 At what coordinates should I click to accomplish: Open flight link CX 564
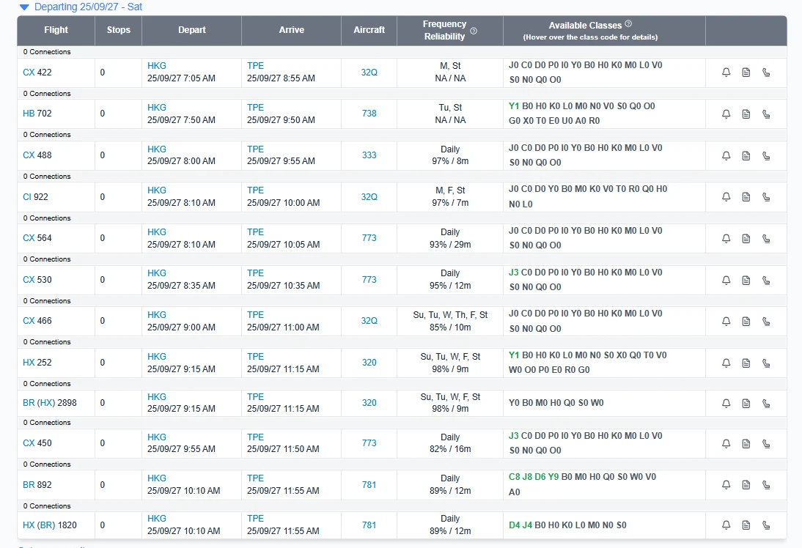(x=37, y=238)
